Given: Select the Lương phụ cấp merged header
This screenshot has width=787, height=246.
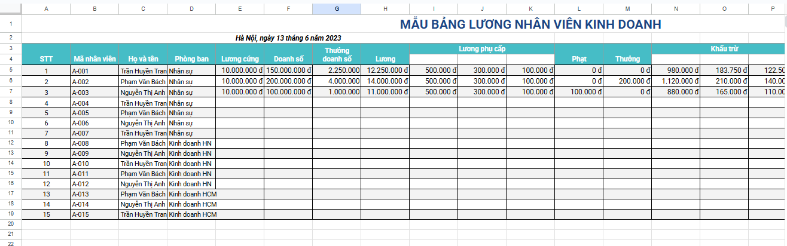Looking at the screenshot, I should [482, 48].
